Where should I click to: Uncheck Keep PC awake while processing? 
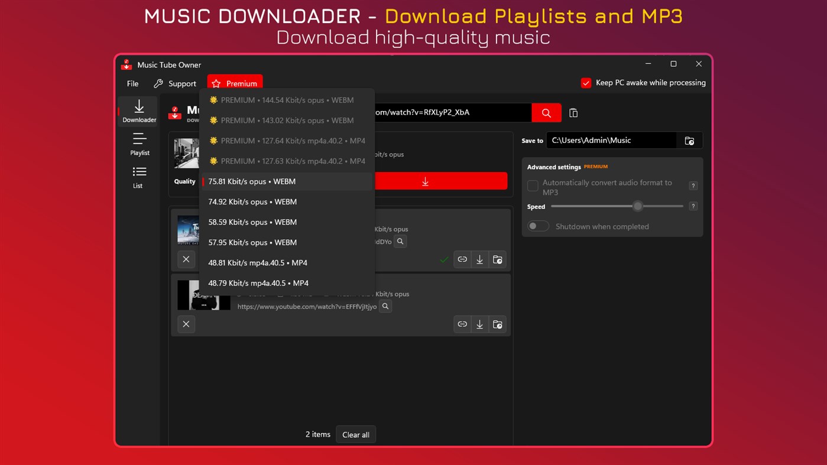[x=586, y=83]
